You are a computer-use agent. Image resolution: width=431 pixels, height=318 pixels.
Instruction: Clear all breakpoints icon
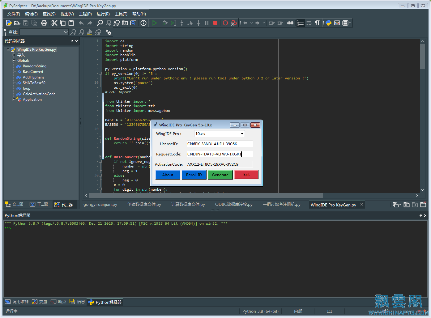234,23
